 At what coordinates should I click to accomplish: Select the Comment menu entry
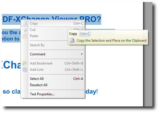pyautogui.click(x=38, y=54)
